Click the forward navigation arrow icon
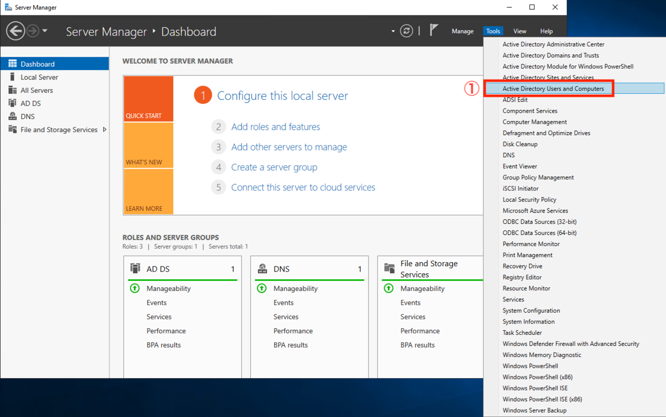The height and width of the screenshot is (417, 666). point(33,31)
